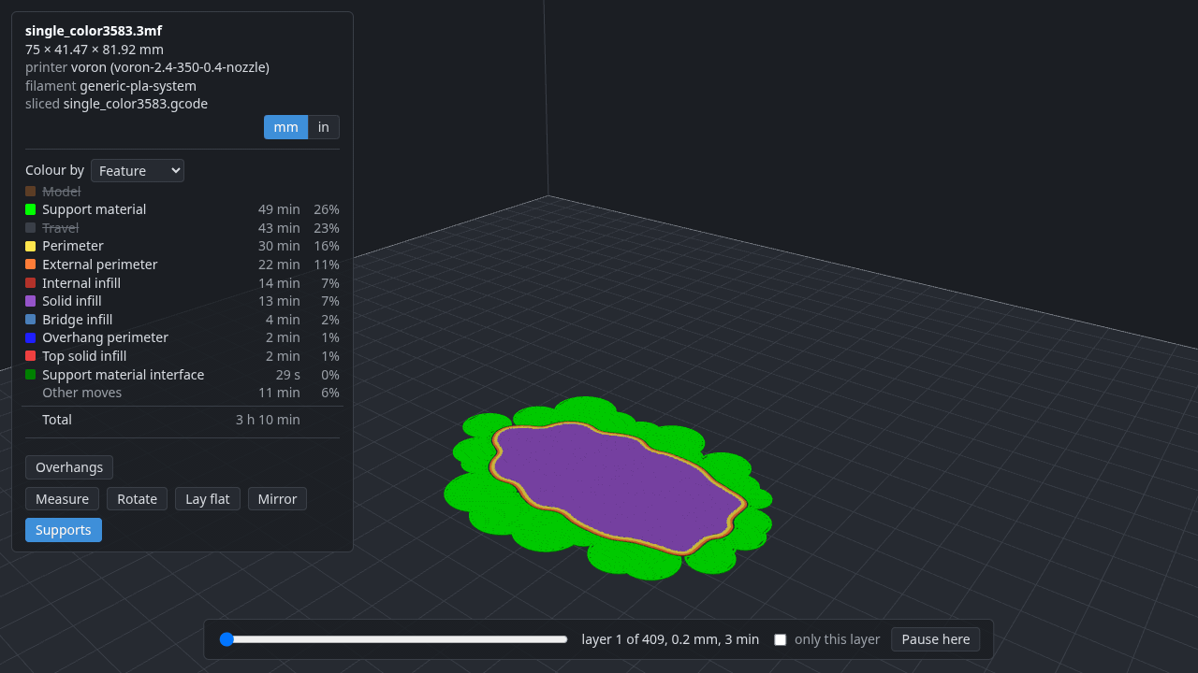This screenshot has height=673, width=1198.
Task: Click the Top solid infill swatch
Action: [x=31, y=356]
